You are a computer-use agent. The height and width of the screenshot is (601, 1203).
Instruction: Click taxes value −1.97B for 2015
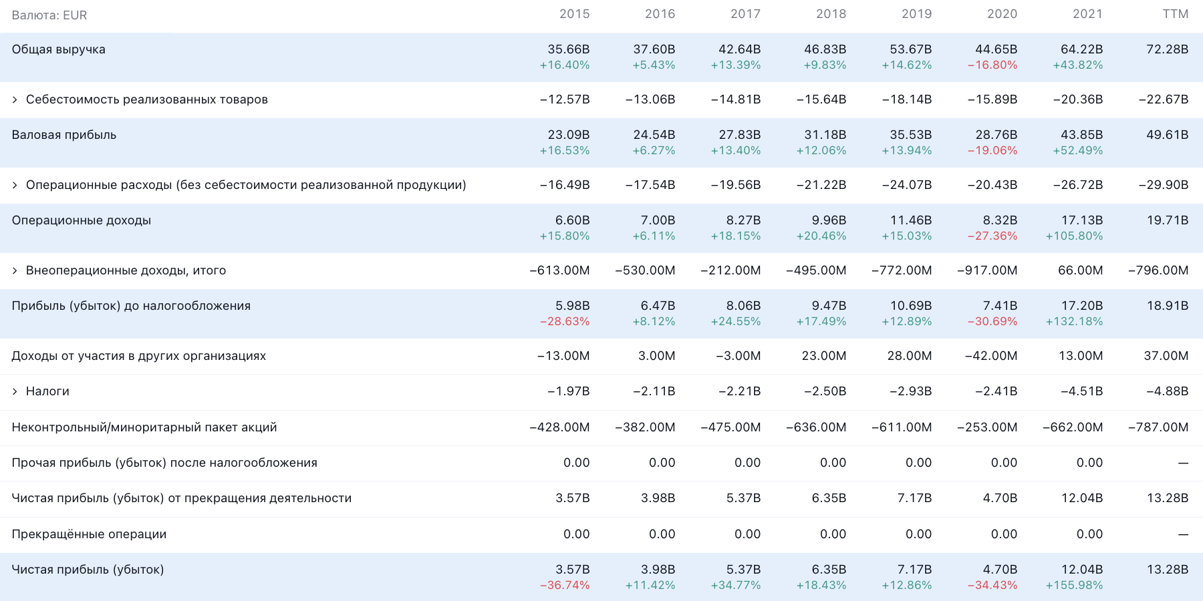569,391
